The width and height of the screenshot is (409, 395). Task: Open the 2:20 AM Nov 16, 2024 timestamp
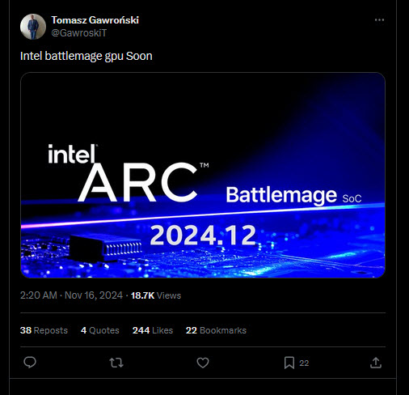71,295
